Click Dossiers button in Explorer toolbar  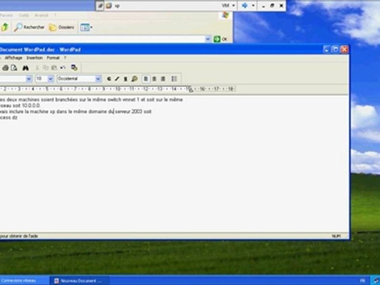(x=62, y=27)
